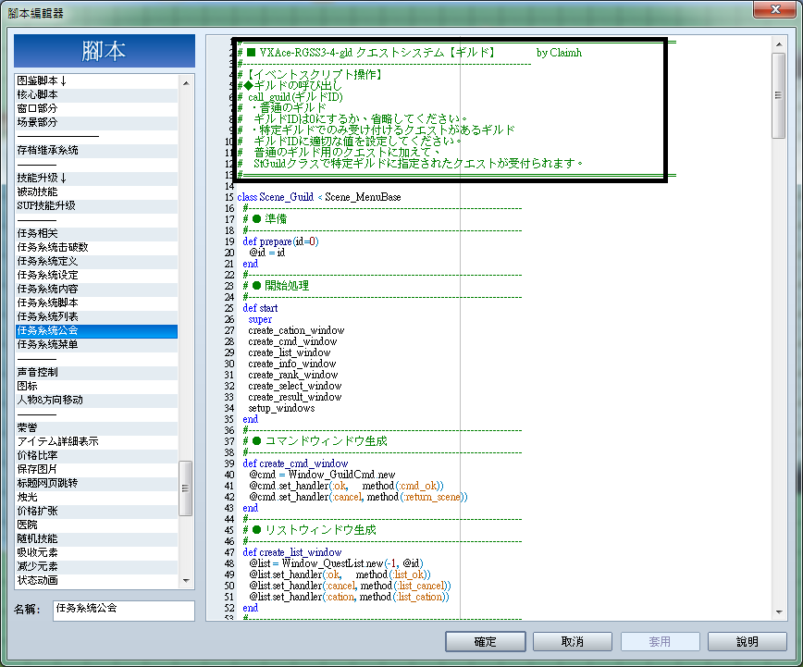Open the アイテム詳細表示 script
This screenshot has height=667, width=803.
(97, 441)
